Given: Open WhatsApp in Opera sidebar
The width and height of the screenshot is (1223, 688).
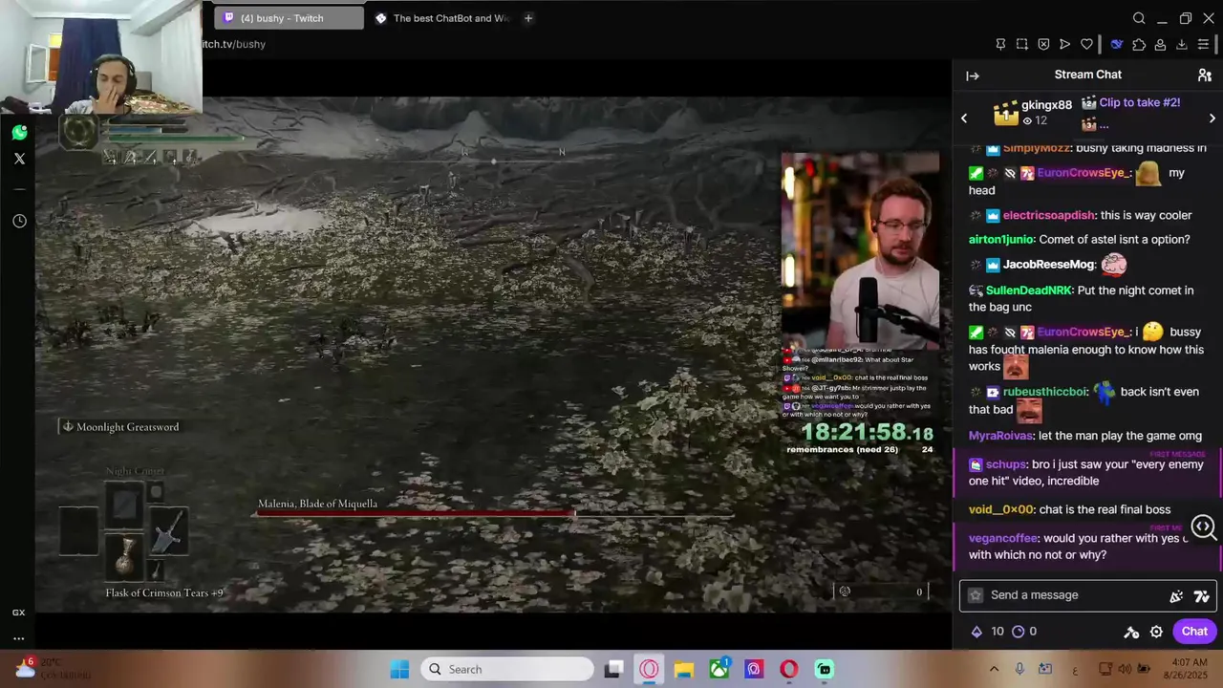Looking at the screenshot, I should 19,132.
